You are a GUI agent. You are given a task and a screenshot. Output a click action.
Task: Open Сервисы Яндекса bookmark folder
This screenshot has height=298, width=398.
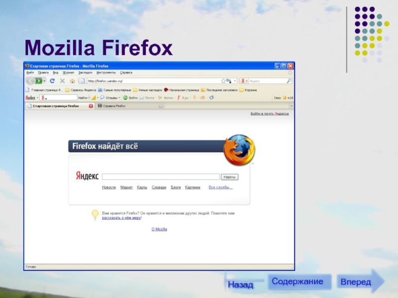point(81,90)
